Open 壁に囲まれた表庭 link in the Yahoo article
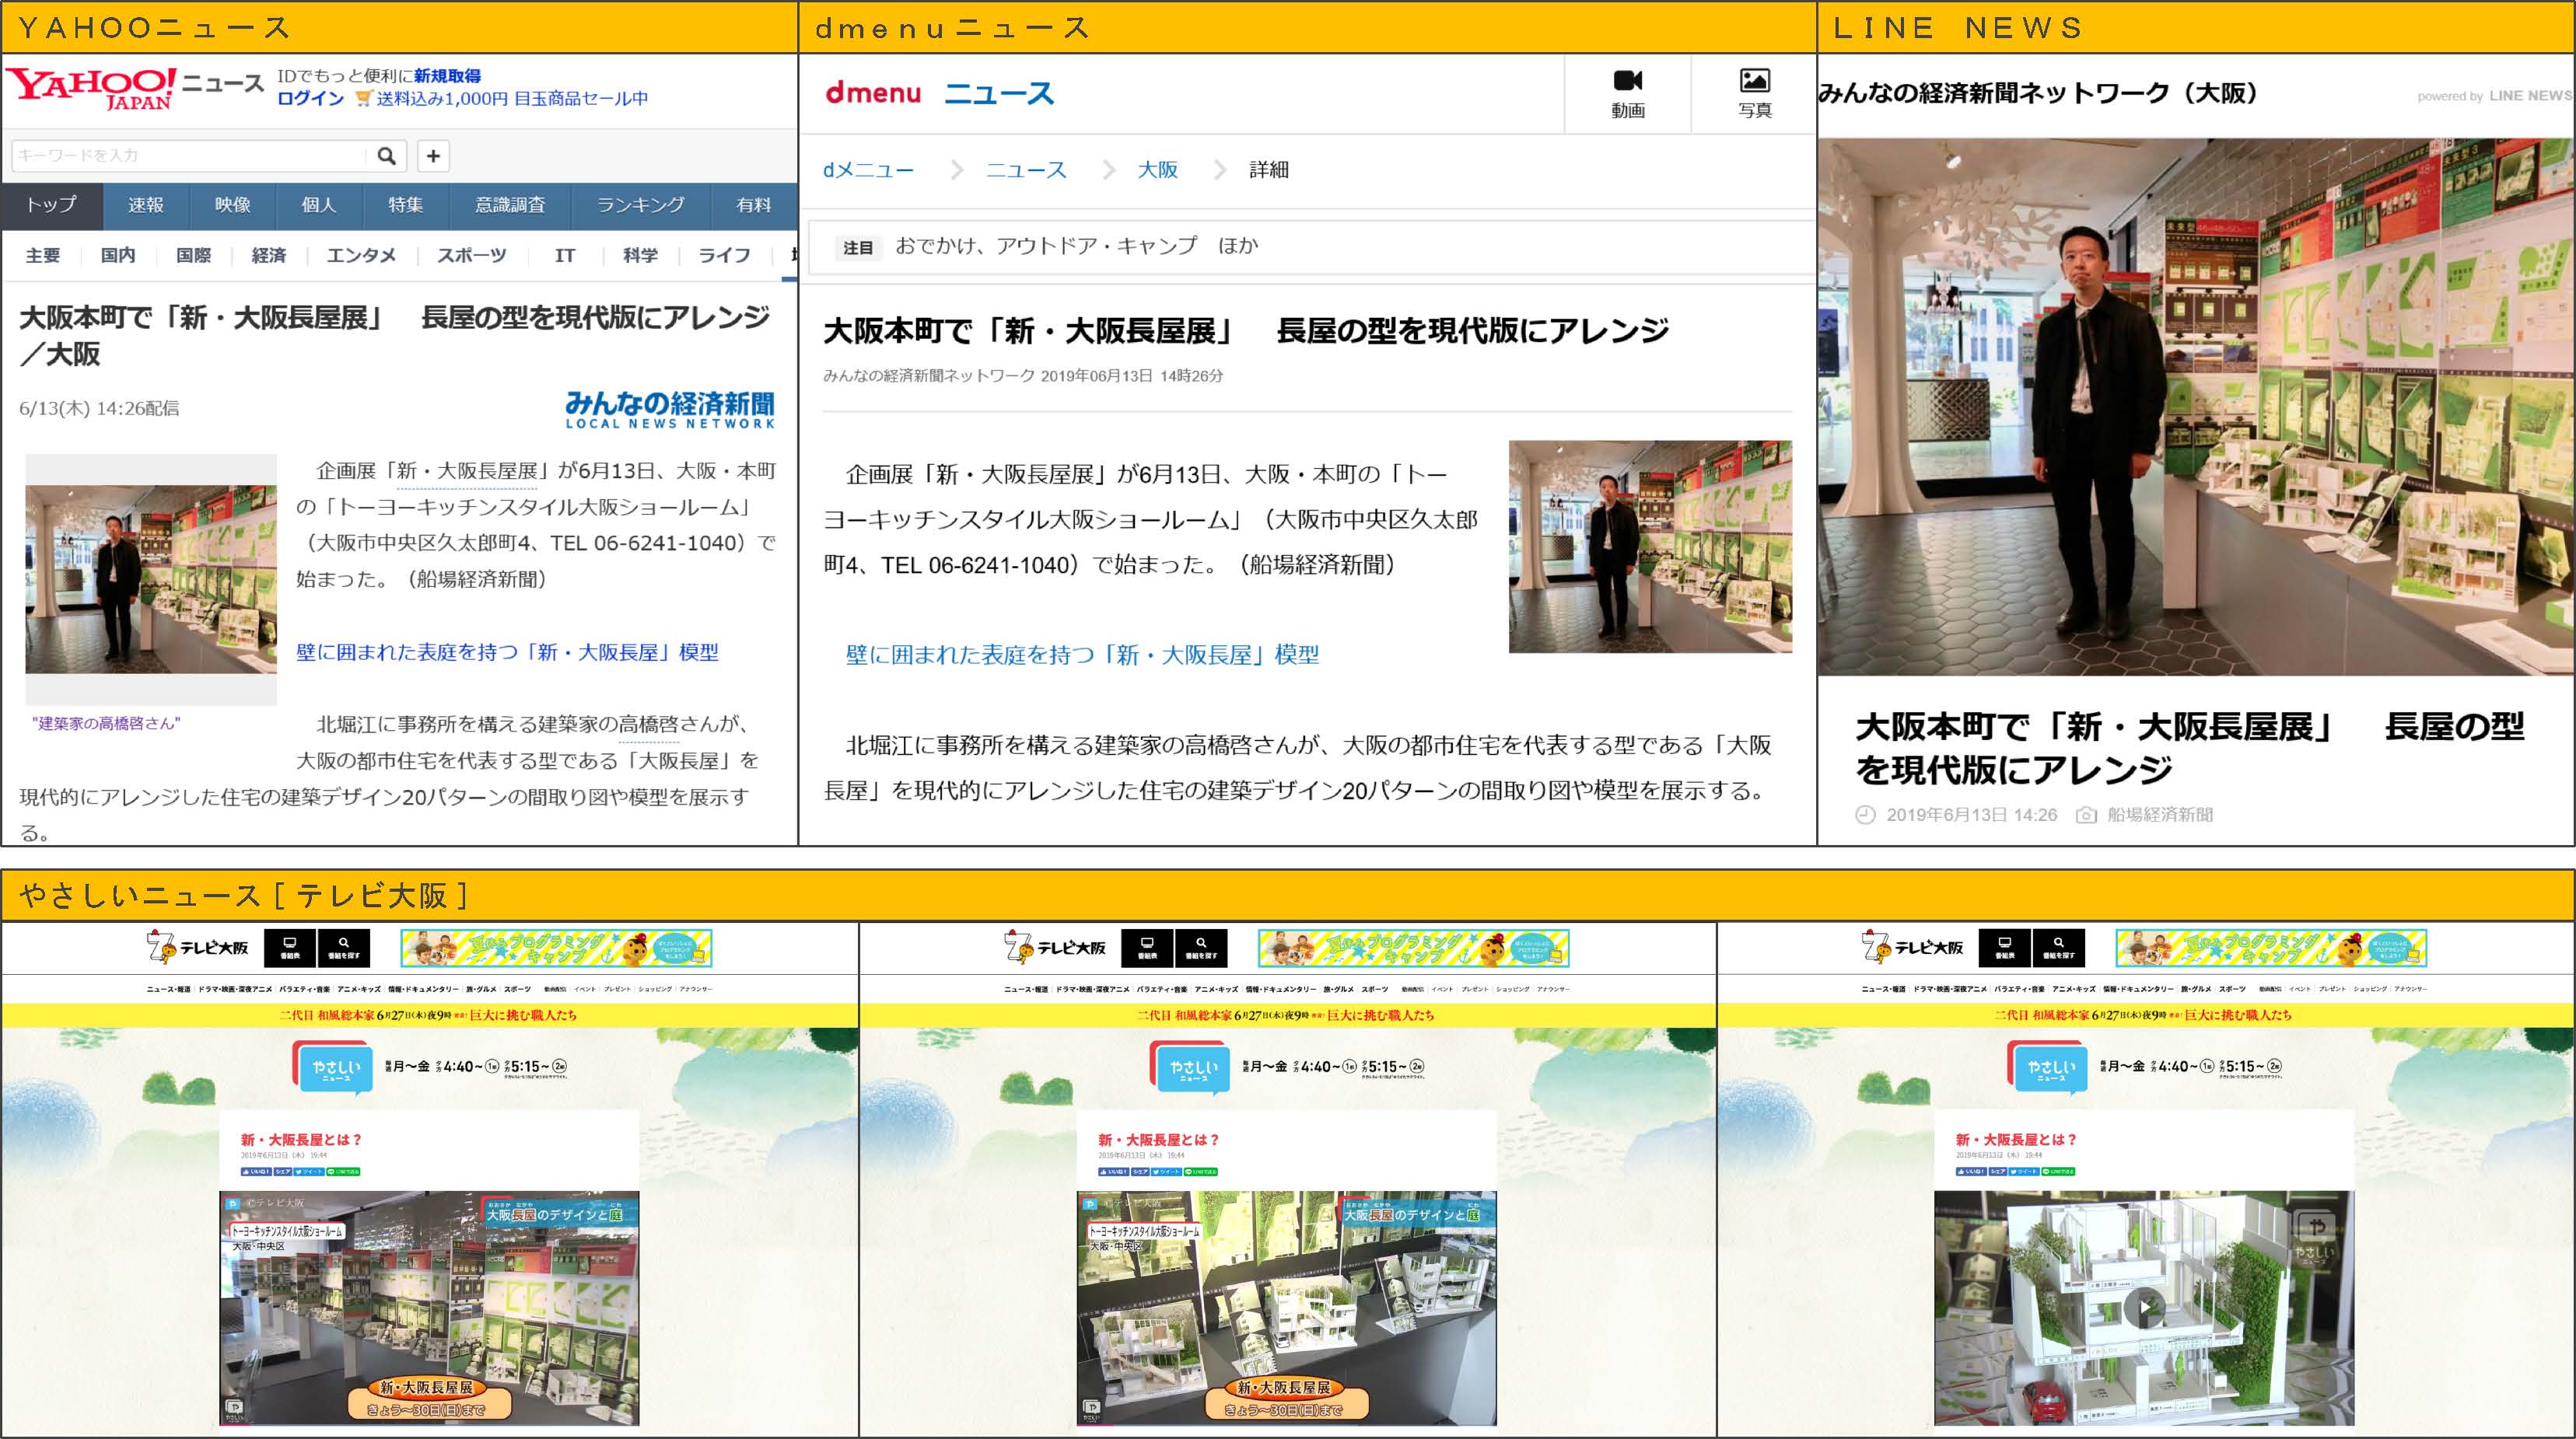Screen dimensions: 2576x1439 (507, 652)
